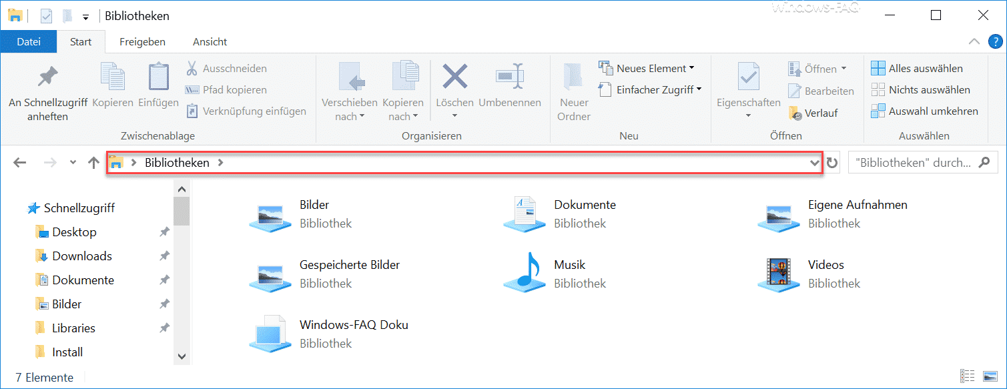Click the Einfügen paste icon

click(x=158, y=77)
